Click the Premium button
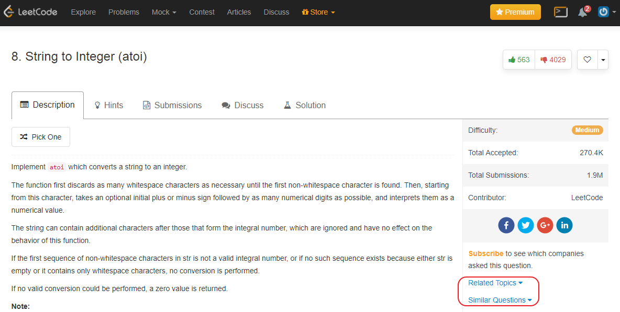 (515, 12)
